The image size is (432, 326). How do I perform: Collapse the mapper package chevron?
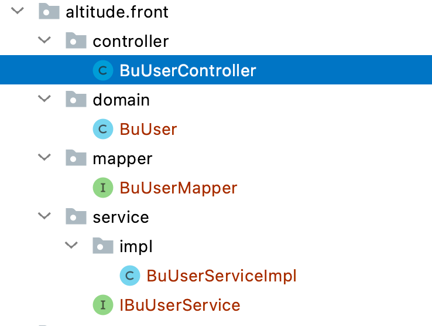point(44,158)
